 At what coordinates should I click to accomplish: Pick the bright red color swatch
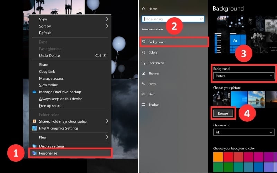point(228,157)
